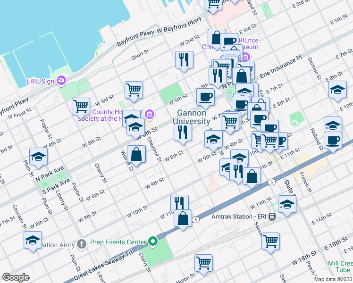Viewport: 353px width, 283px height.
Task: Open graduation cap marker beside W 9th St label
Action: [x=213, y=140]
